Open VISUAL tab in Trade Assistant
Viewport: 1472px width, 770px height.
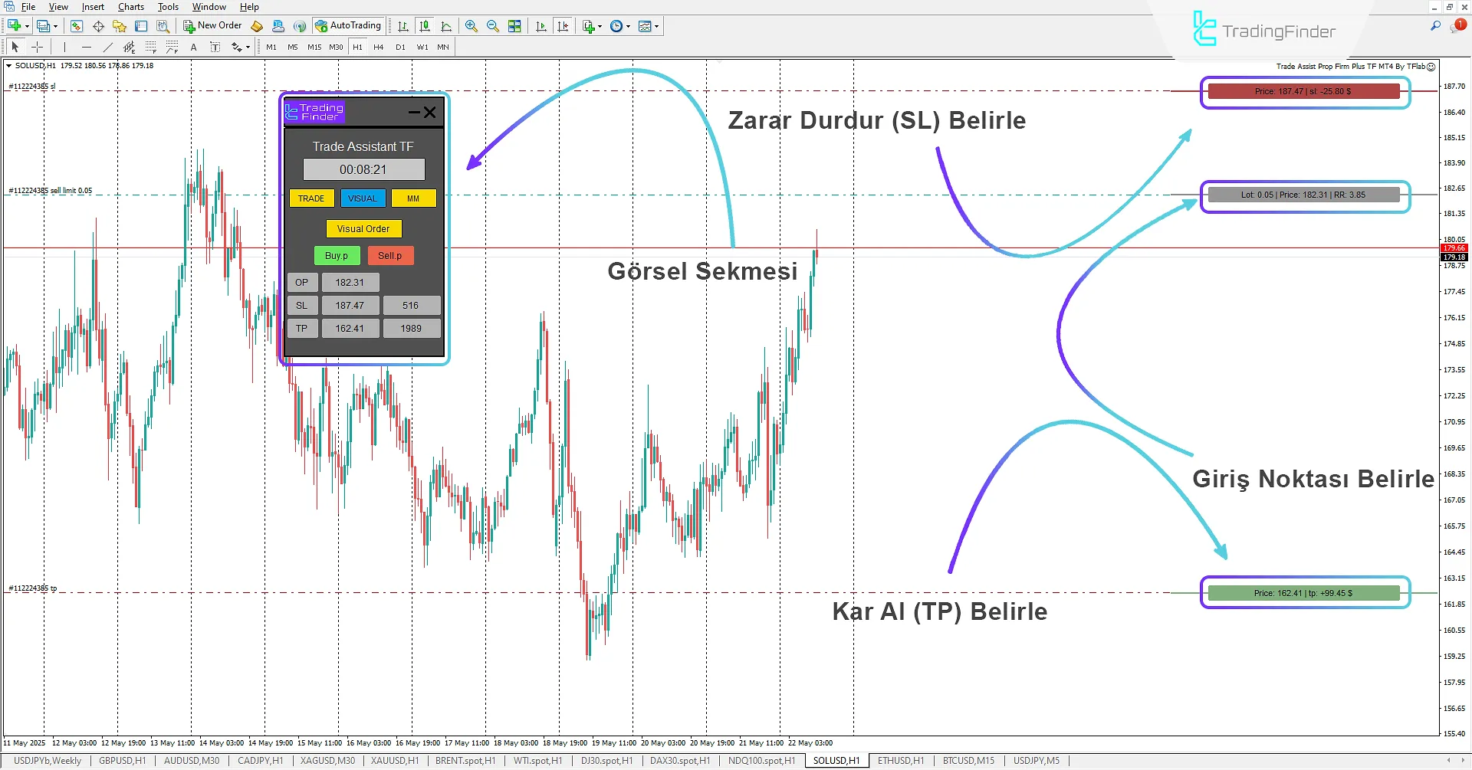363,198
